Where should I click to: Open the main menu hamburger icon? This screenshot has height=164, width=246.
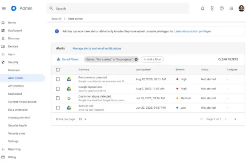(4, 8)
